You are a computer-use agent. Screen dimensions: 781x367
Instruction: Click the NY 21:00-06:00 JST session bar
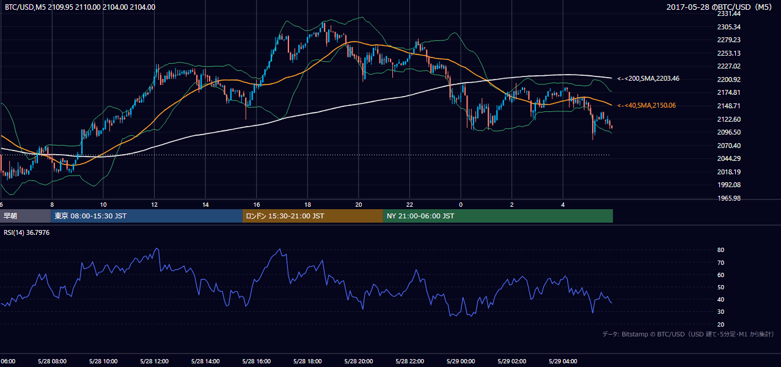pyautogui.click(x=498, y=216)
